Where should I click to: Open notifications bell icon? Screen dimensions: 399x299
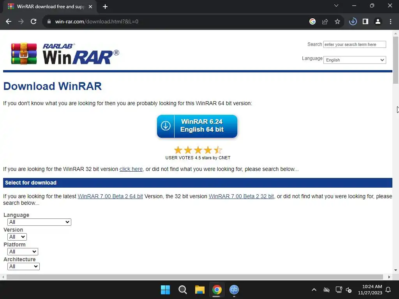click(x=388, y=290)
